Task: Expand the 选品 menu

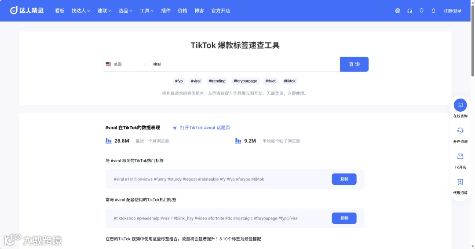Action: [126, 11]
